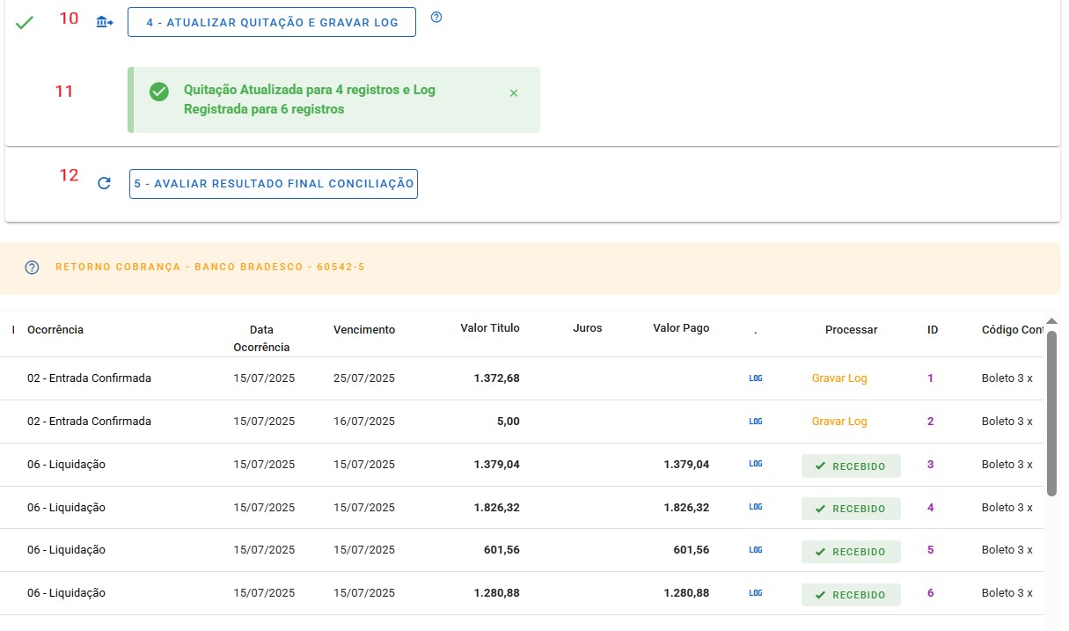Click the refresh icon beside step 5
Image resolution: width=1069 pixels, height=631 pixels.
[x=104, y=184]
